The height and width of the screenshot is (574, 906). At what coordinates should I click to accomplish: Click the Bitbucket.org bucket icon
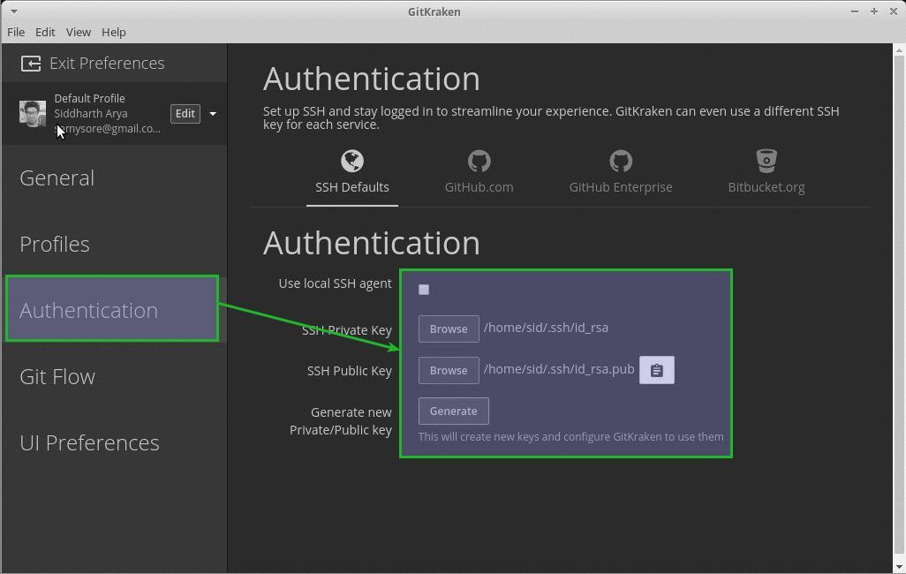tap(766, 161)
